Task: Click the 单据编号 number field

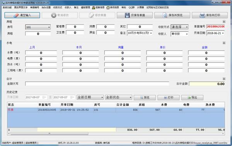Action: (215, 27)
